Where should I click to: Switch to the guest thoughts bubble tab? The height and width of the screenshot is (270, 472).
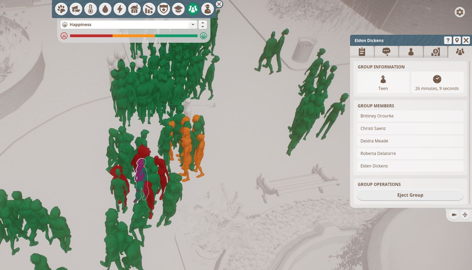[x=386, y=52]
